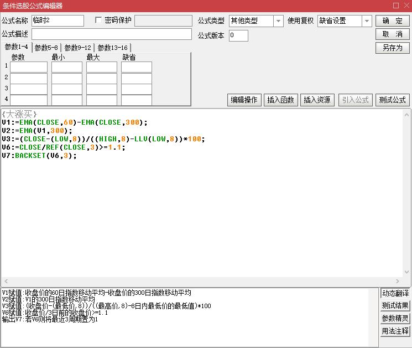This screenshot has width=412, height=348.
Task: Toggle the 密码保护 checkbox
Action: tap(99, 21)
